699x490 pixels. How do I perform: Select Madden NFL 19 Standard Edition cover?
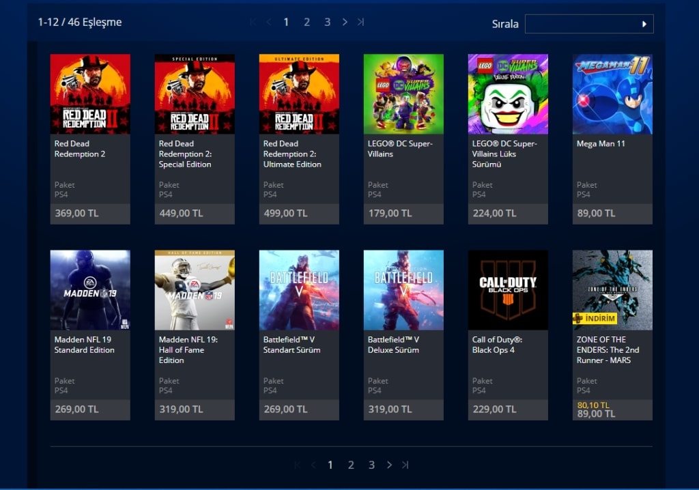click(90, 290)
